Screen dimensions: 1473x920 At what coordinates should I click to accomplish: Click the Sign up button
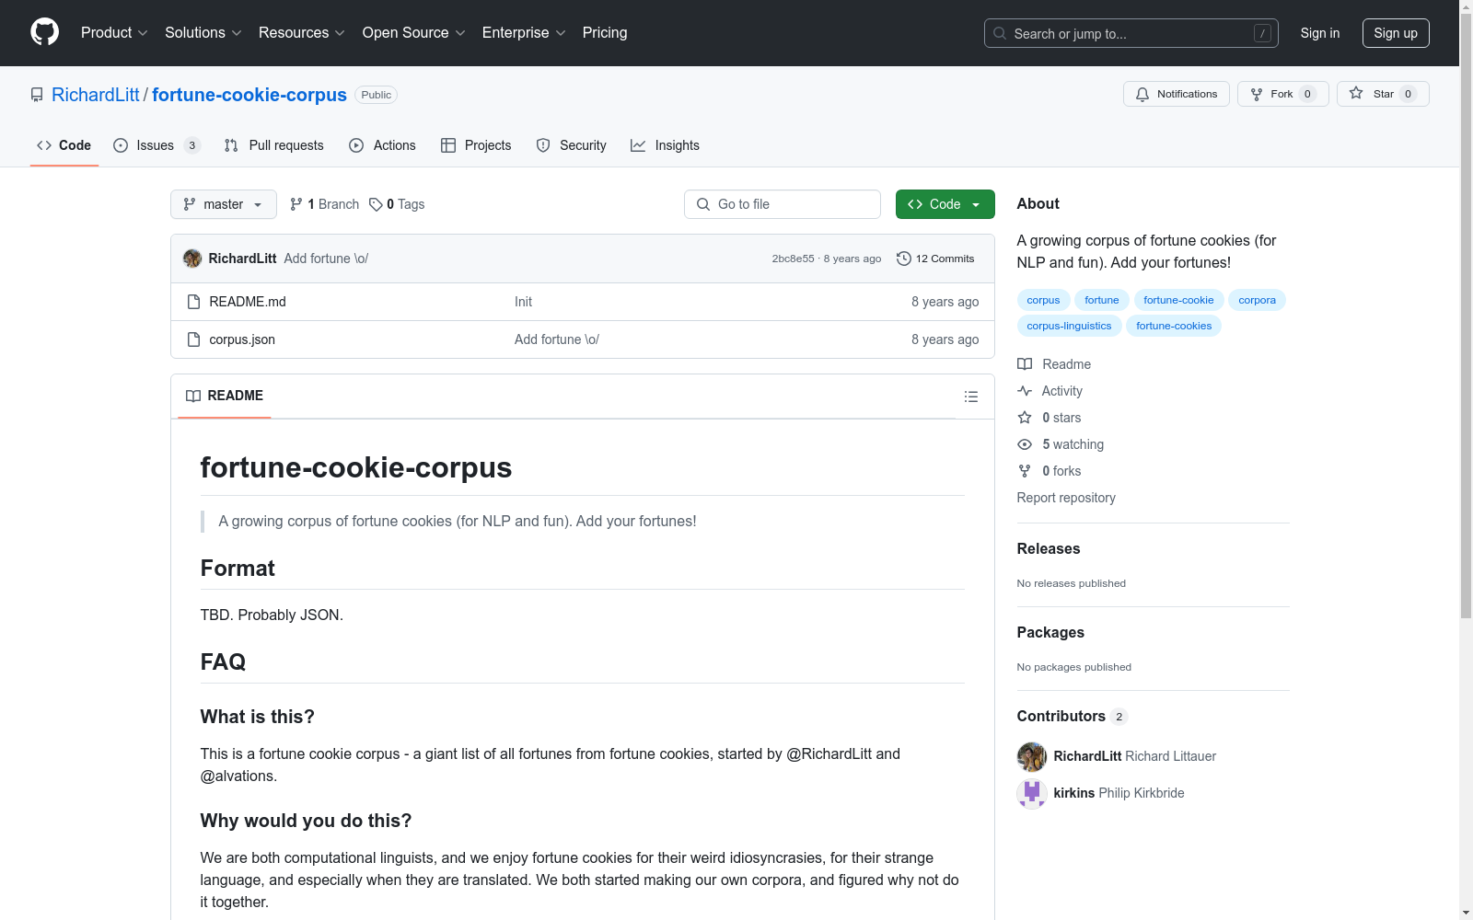pyautogui.click(x=1396, y=33)
